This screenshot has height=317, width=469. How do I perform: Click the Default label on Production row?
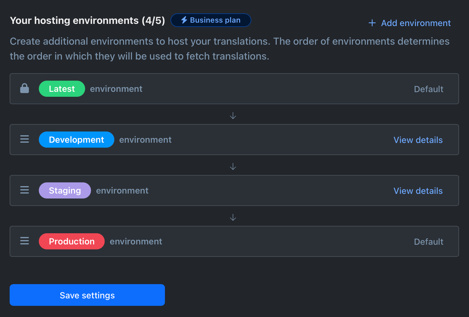[x=429, y=242]
